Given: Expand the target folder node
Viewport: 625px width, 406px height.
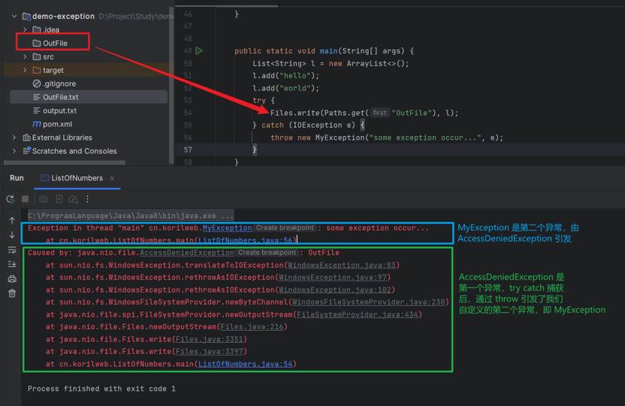Looking at the screenshot, I should (x=25, y=71).
